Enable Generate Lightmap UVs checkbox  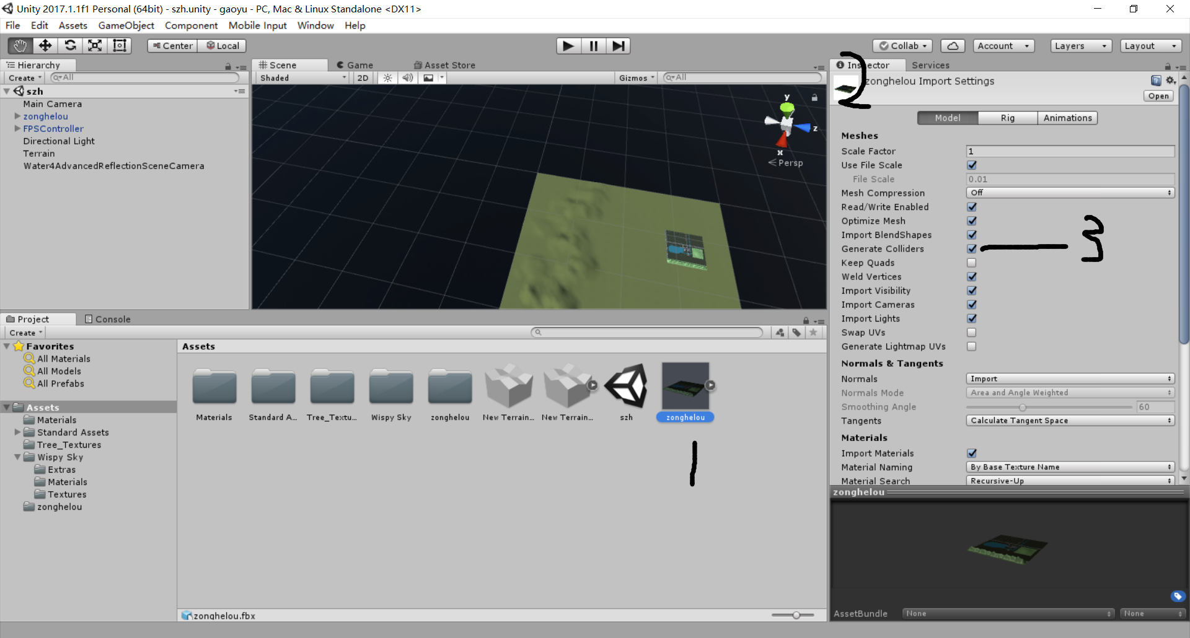click(x=972, y=346)
